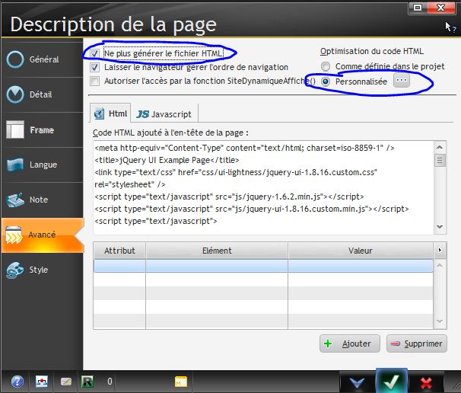Click the Ajouter button
The image size is (461, 393).
click(x=349, y=343)
